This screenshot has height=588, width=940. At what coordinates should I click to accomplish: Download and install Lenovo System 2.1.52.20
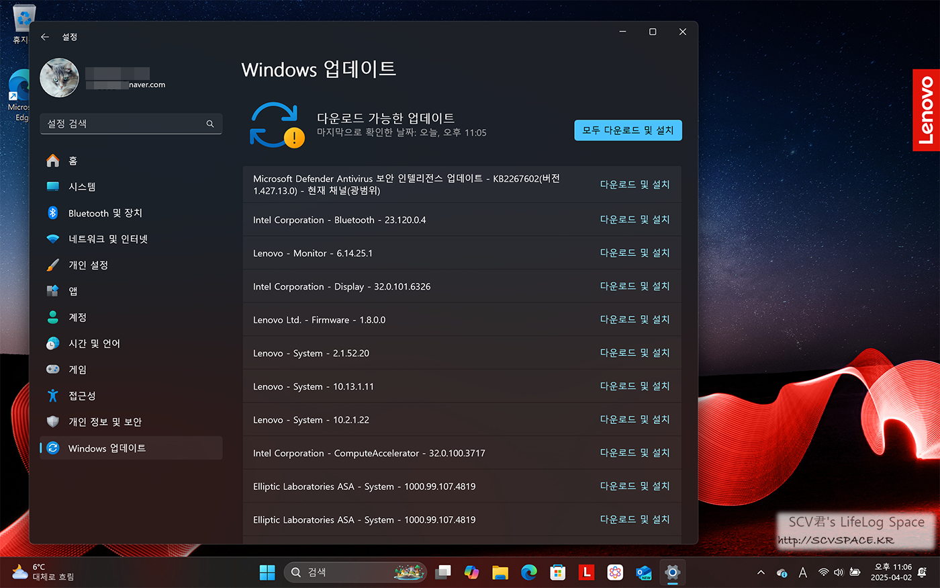point(634,353)
